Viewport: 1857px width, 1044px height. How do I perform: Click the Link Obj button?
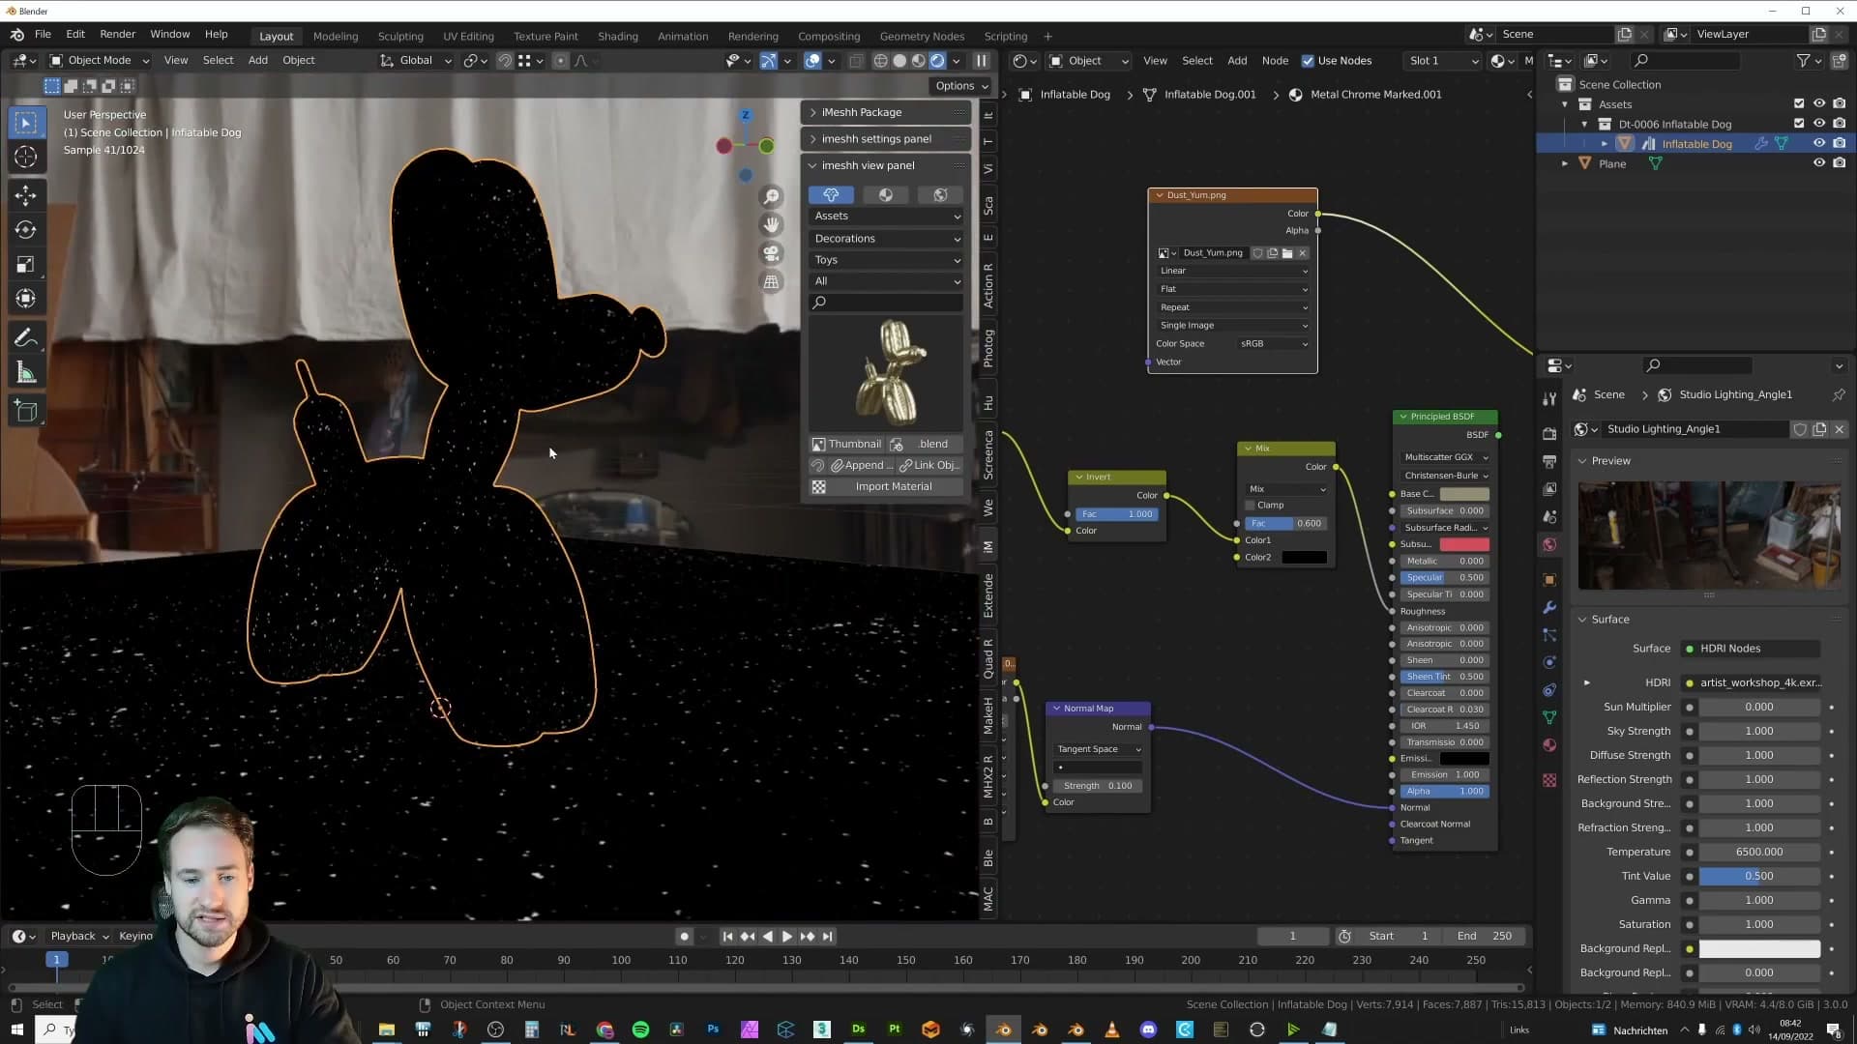coord(929,466)
